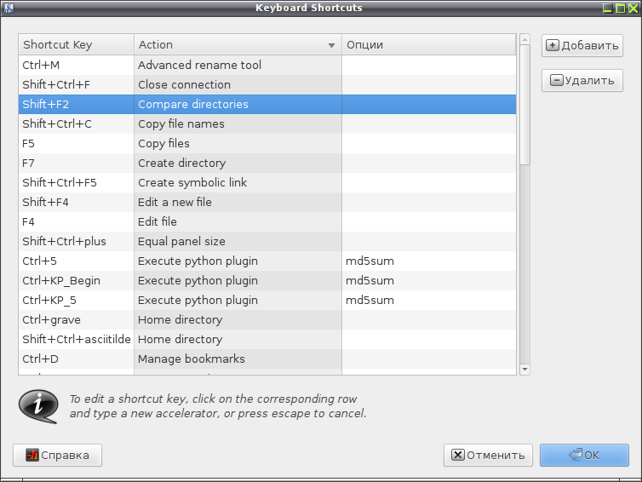Select the Create directory row
Viewport: 642px width, 482px height.
coord(267,163)
